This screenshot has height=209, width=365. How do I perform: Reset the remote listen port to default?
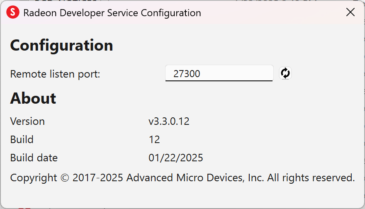pos(285,73)
